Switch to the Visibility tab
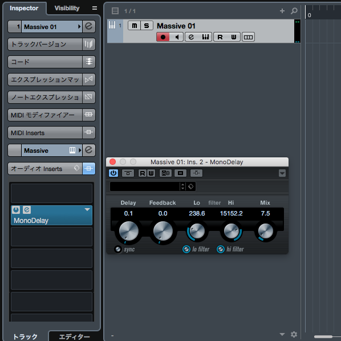This screenshot has width=341, height=341. (67, 8)
